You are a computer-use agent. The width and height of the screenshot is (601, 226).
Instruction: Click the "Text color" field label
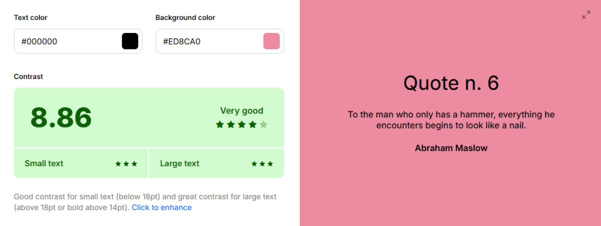(31, 17)
